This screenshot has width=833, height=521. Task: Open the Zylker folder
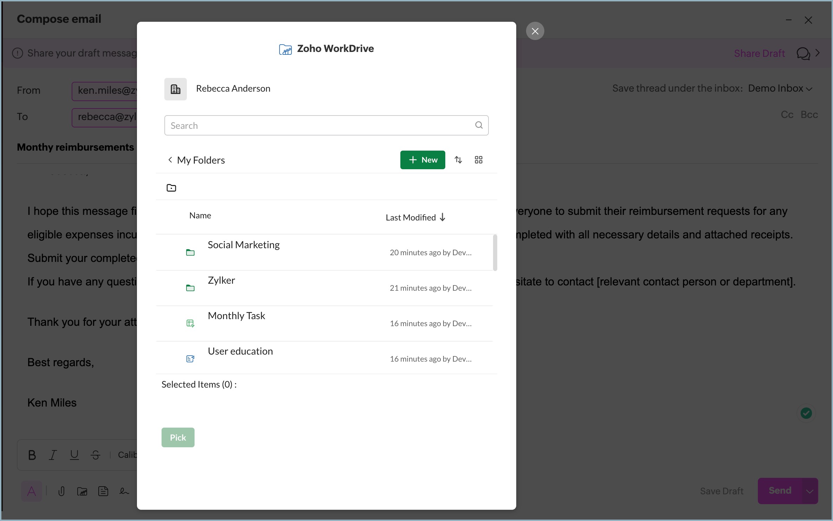pos(324,288)
